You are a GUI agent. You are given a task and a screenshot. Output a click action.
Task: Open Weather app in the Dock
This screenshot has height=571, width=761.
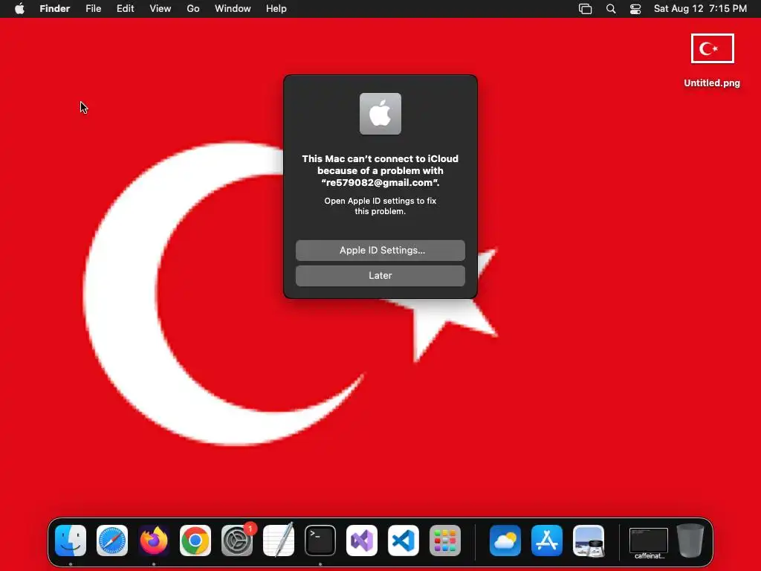[505, 541]
